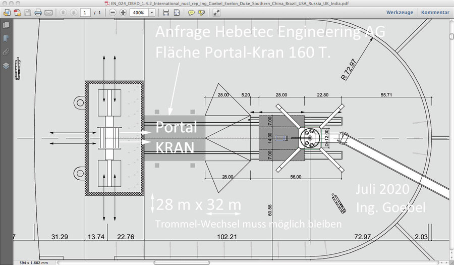Open the page thumbnails sidebar panel
Image resolution: width=454 pixels, height=265 pixels.
pos(6,25)
